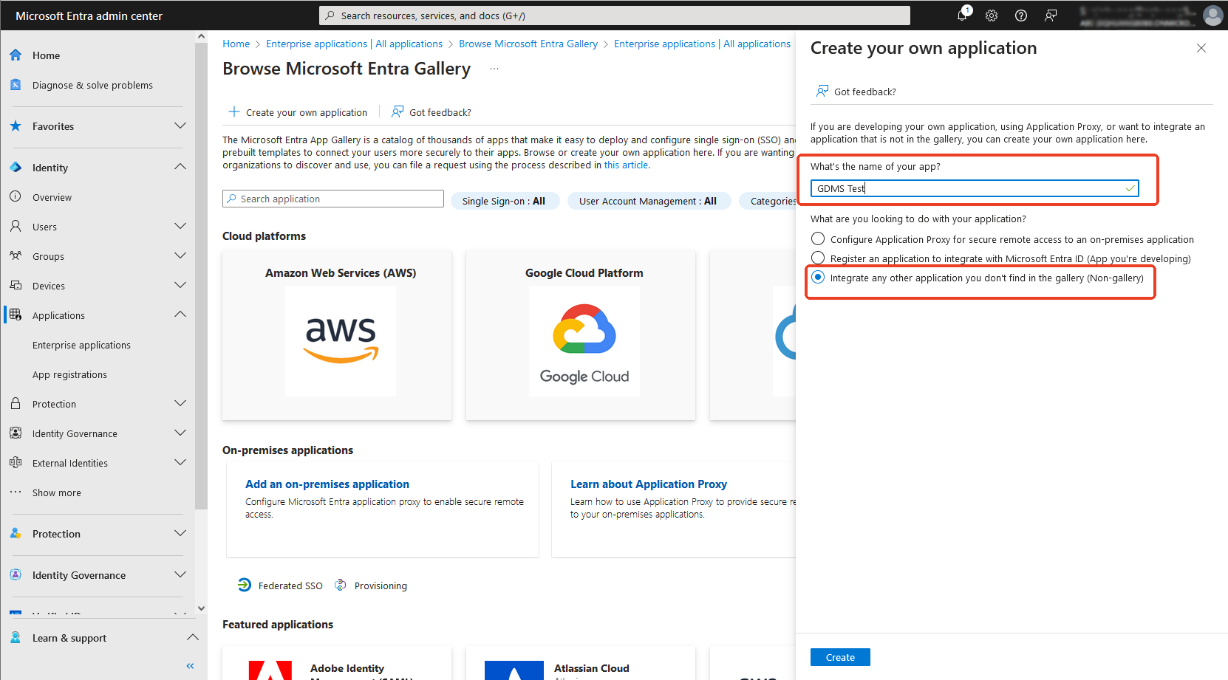The image size is (1228, 680).
Task: Open the 'this article' link
Action: [627, 165]
